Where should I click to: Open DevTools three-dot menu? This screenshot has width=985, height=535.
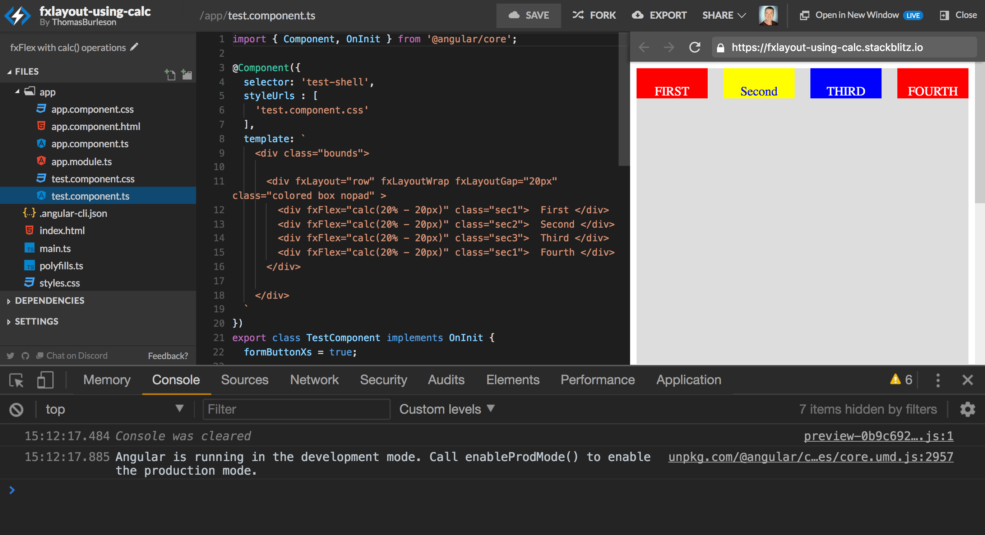click(x=938, y=380)
